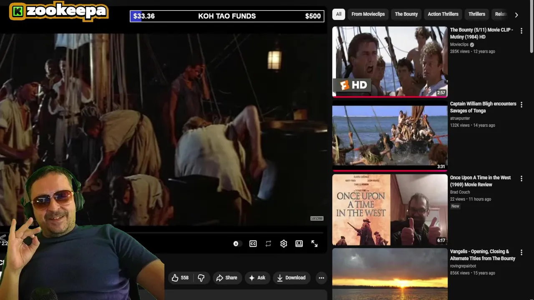Select the Action Thrillers chip

(443, 14)
